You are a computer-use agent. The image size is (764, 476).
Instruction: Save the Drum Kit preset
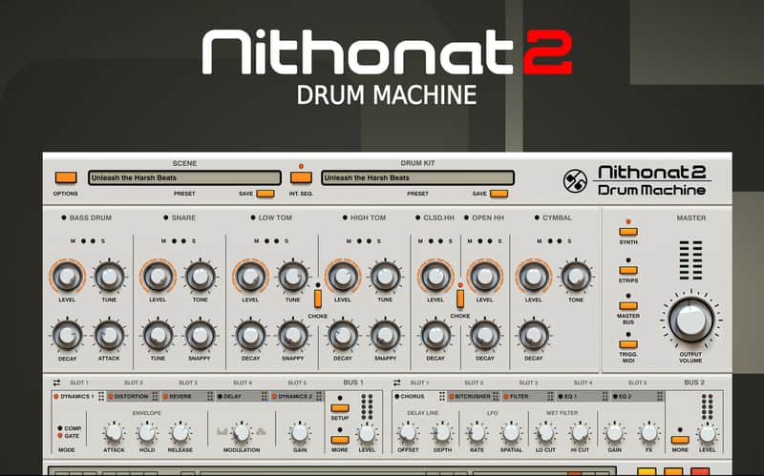[499, 194]
